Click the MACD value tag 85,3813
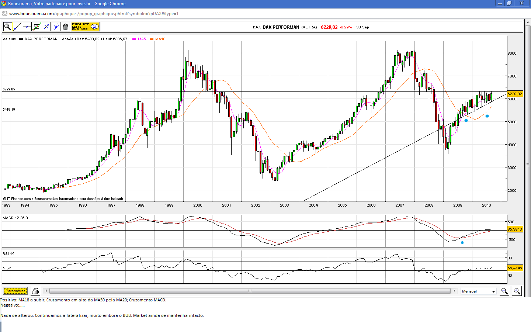Image resolution: width=531 pixels, height=332 pixels. point(515,229)
